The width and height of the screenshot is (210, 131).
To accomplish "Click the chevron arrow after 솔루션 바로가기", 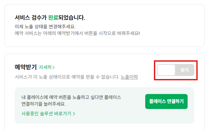I will coord(74,114).
